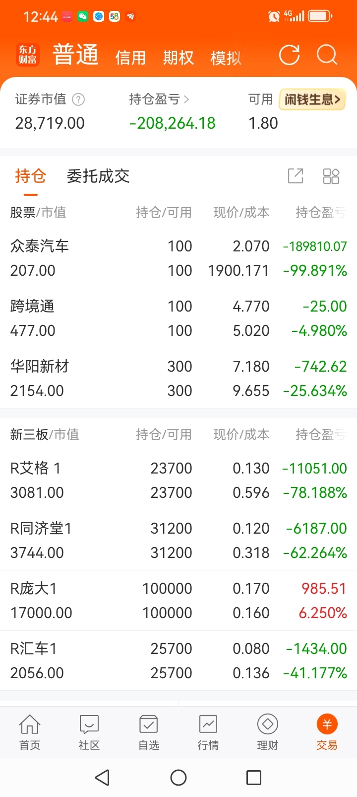Tap Android back navigation button
This screenshot has width=357, height=797.
[102, 778]
